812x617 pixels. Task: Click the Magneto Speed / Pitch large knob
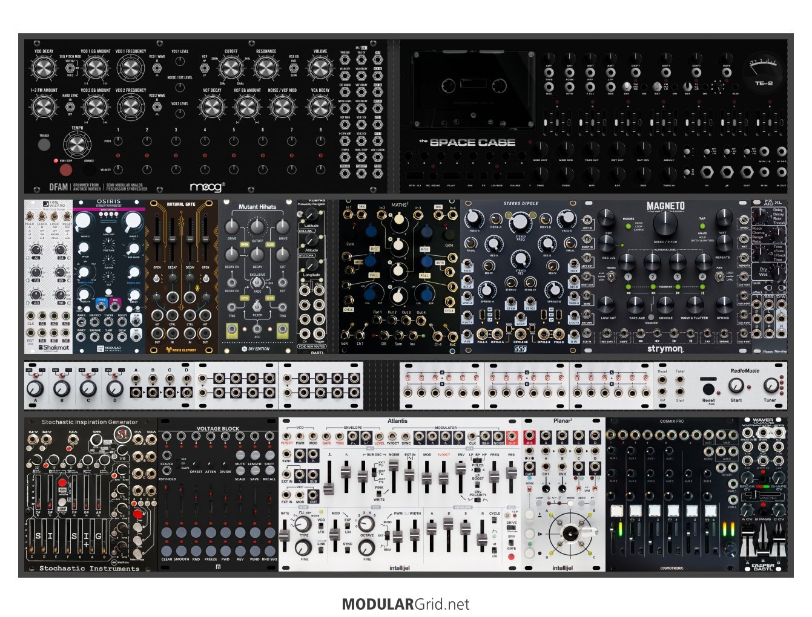click(664, 224)
